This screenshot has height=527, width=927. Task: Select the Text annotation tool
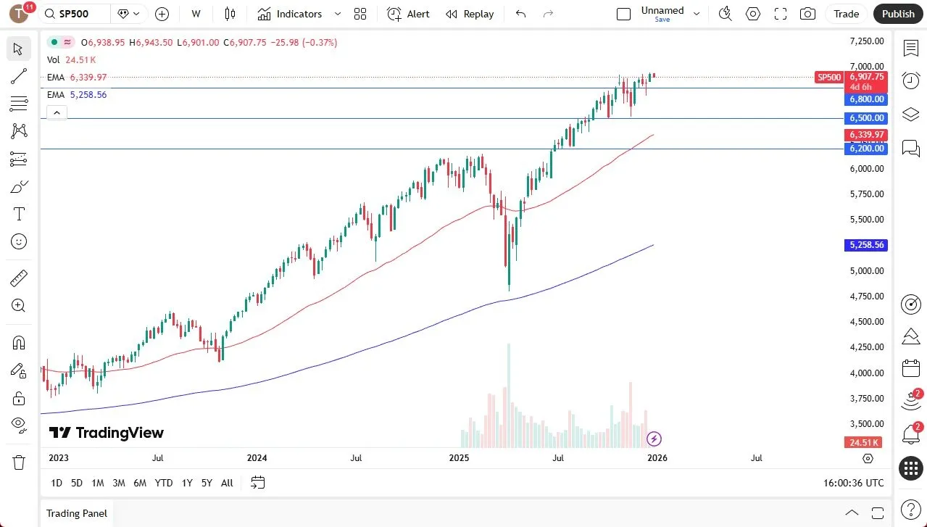tap(18, 213)
